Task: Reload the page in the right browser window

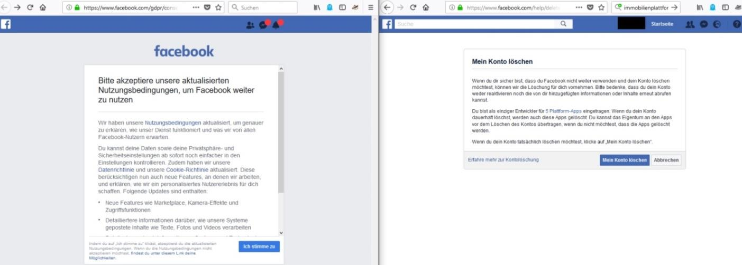Action: (x=413, y=8)
